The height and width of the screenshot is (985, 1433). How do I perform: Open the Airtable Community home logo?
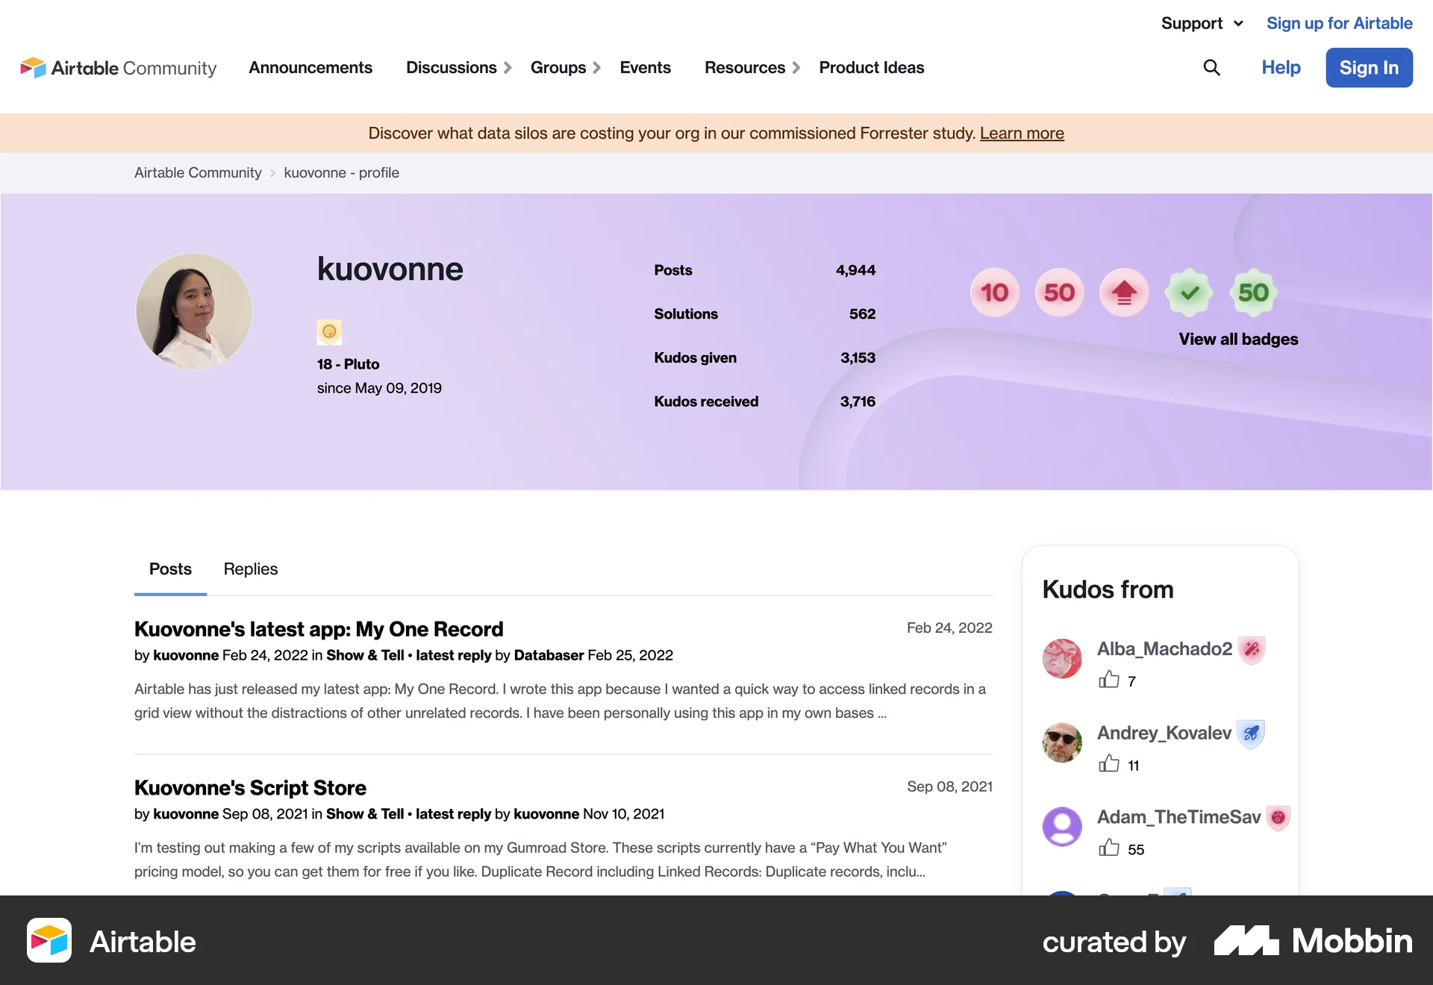point(117,67)
